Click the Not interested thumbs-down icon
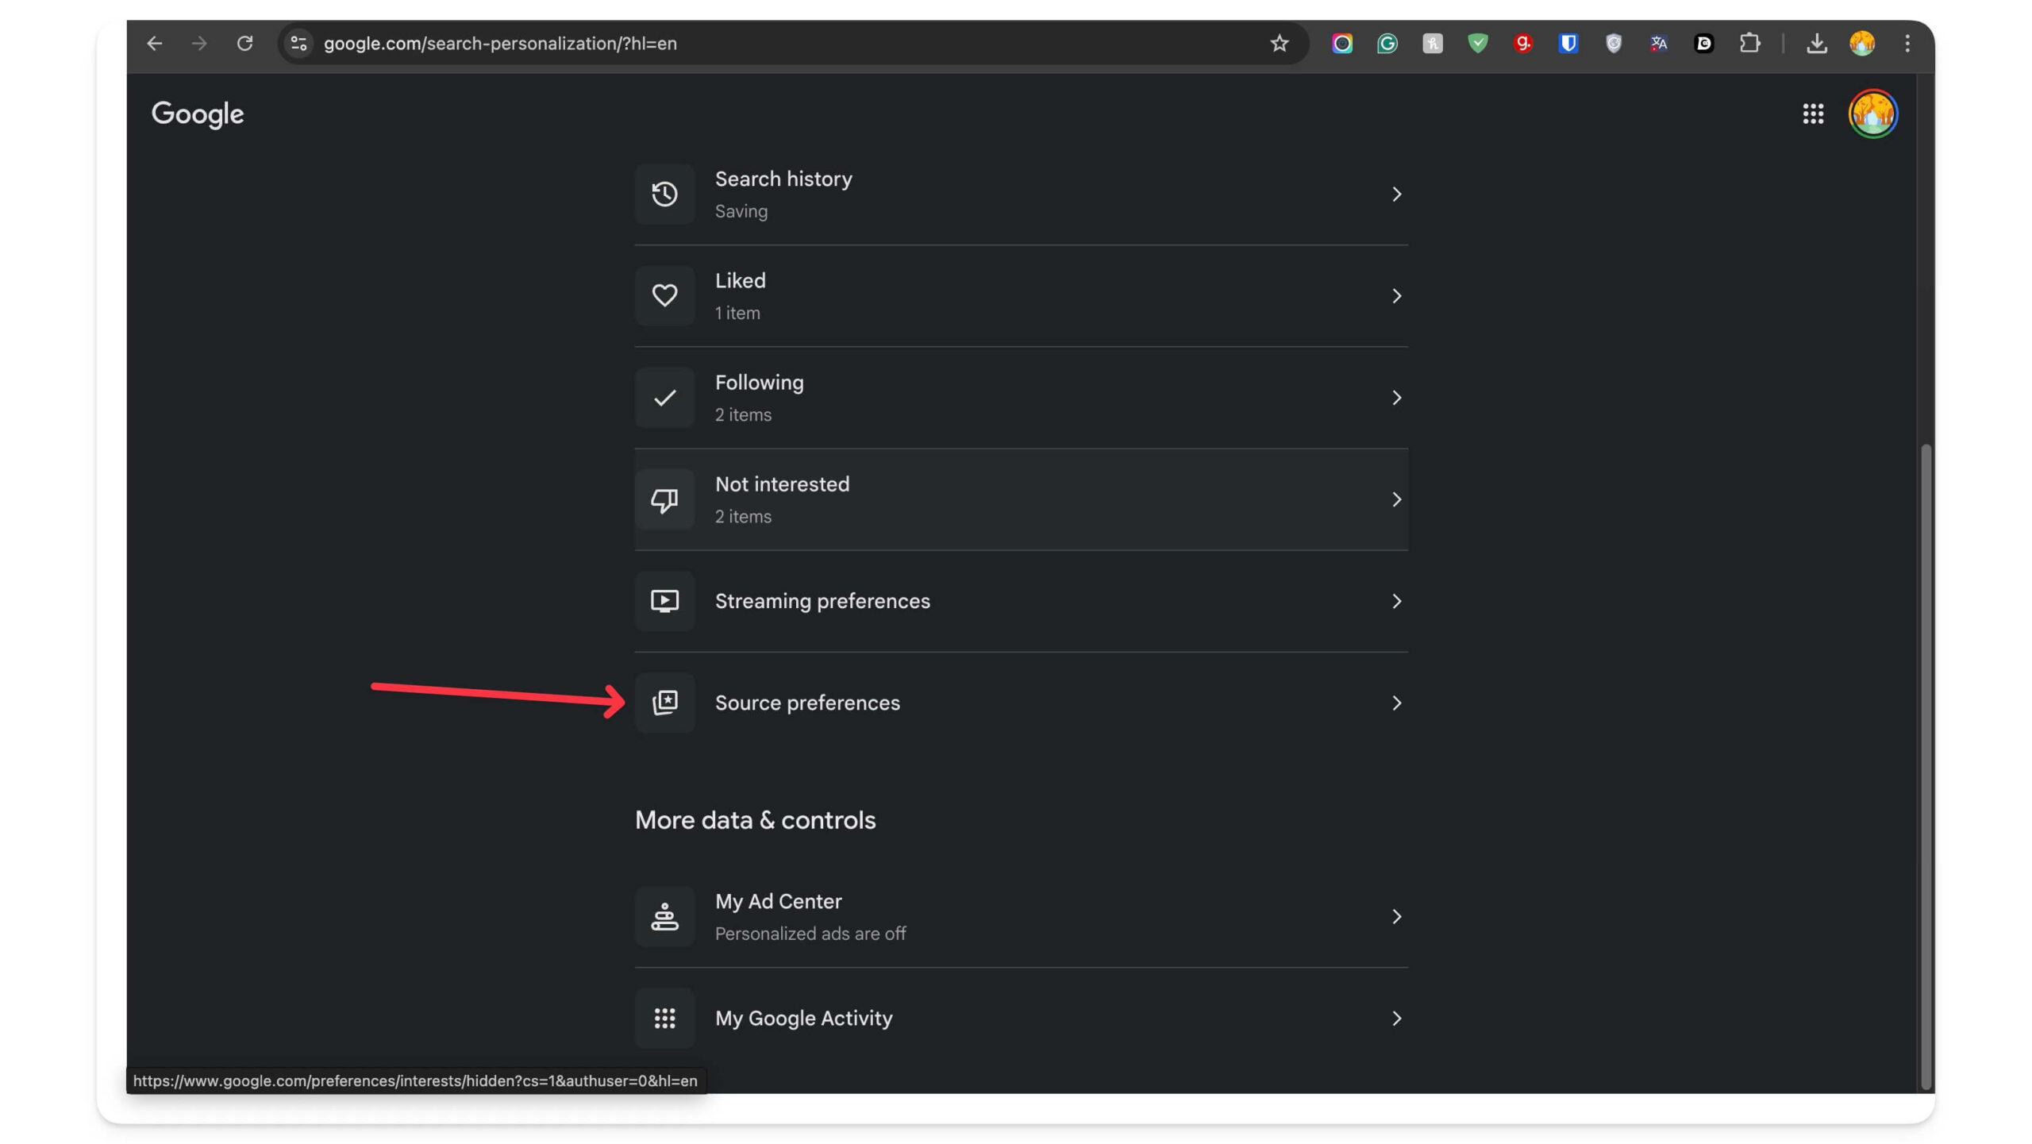This screenshot has width=2032, height=1144. click(664, 499)
